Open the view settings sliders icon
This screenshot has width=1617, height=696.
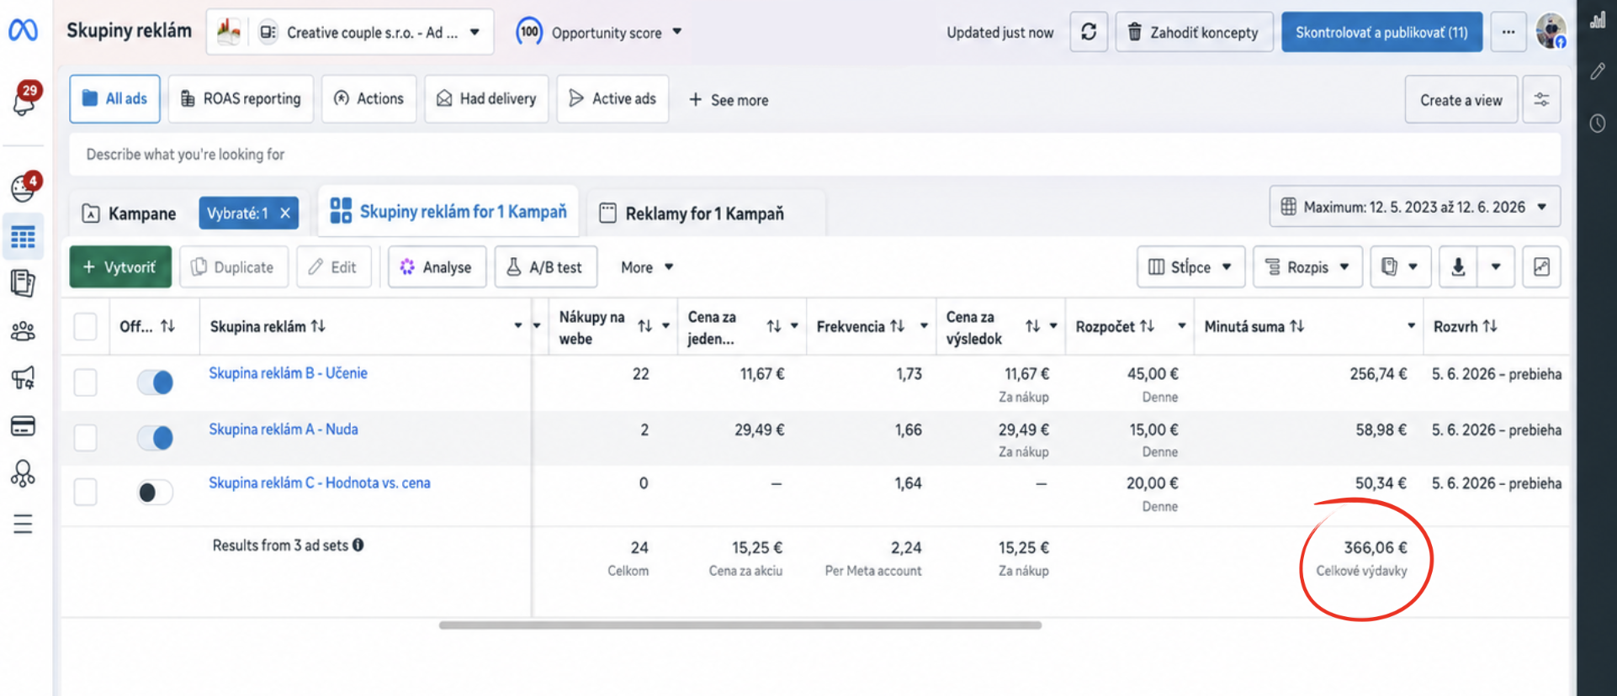(1541, 99)
